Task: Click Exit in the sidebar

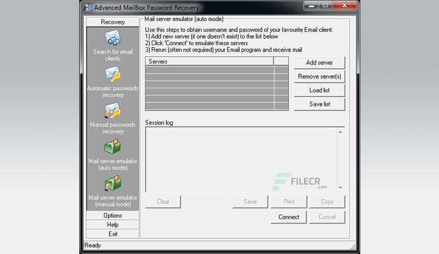Action: point(112,234)
